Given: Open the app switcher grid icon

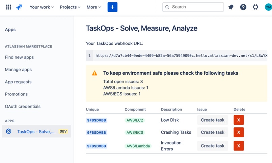Looking at the screenshot, I should (9, 7).
